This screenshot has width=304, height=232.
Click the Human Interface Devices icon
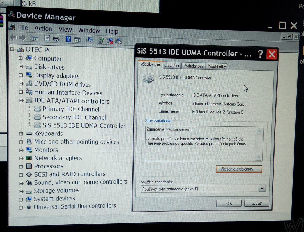point(29,92)
